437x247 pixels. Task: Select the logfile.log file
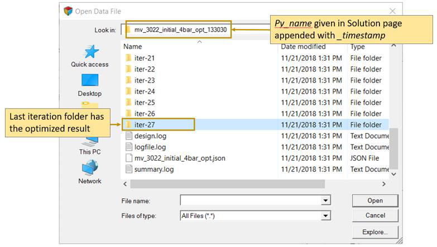[x=150, y=147]
